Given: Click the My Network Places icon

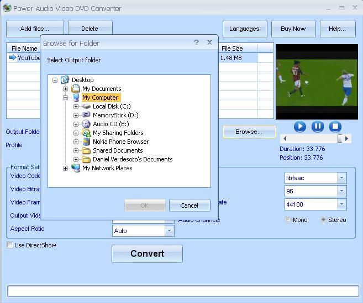Looking at the screenshot, I should pyautogui.click(x=76, y=168).
